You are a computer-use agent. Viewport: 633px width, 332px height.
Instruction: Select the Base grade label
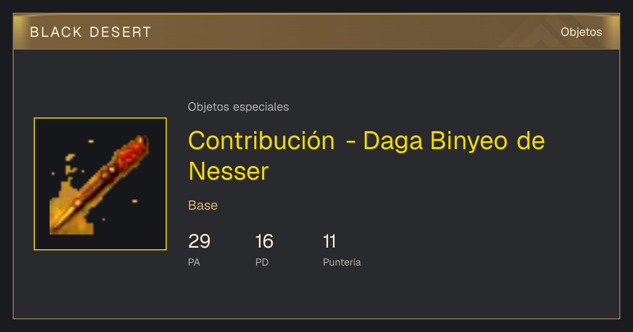(203, 206)
